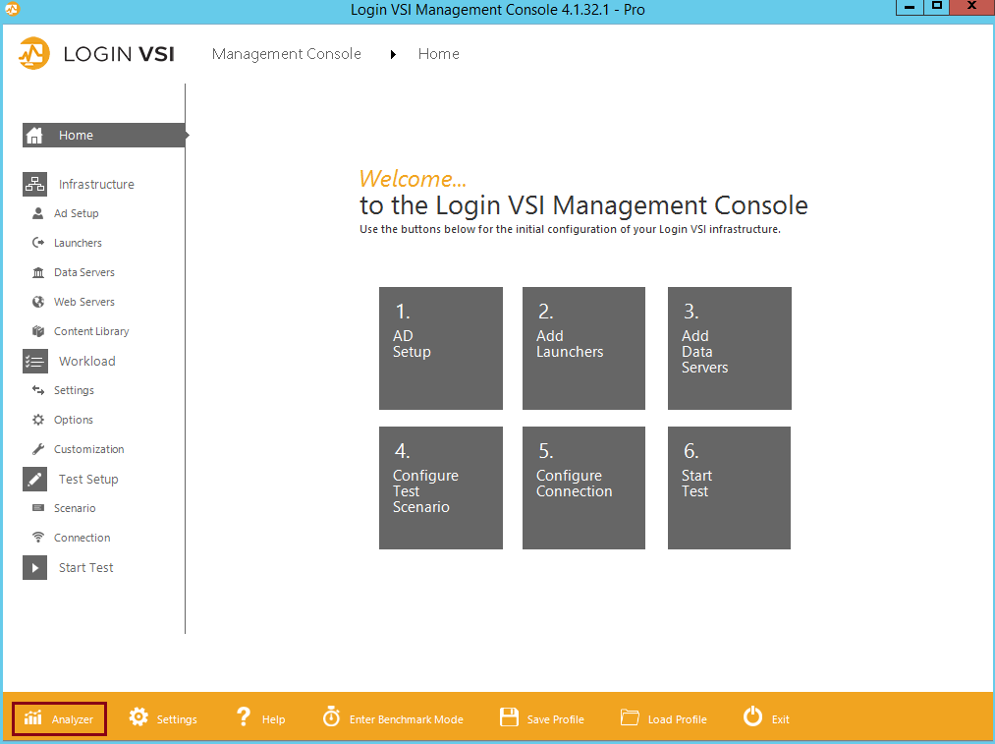Click the Benchmark Mode stopwatch icon
Image resolution: width=995 pixels, height=744 pixels.
coord(331,716)
